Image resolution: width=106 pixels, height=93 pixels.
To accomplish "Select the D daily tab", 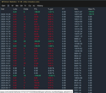I will coord(8,6).
